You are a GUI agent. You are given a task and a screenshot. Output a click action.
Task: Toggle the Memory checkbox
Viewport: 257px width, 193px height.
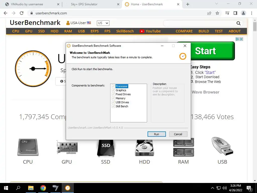[x=113, y=98]
